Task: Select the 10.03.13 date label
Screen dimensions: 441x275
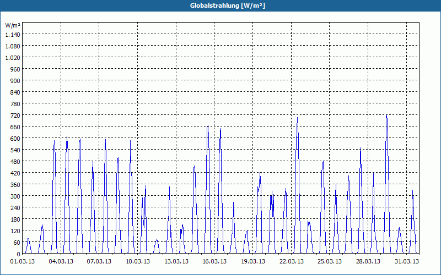Action: click(138, 262)
